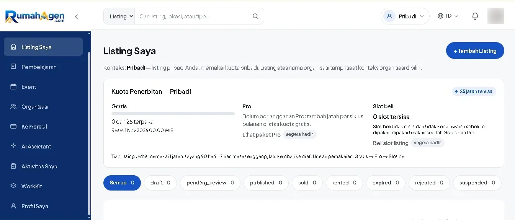Click the 0 dari 25 terpakai text
The image size is (515, 220).
[133, 122]
